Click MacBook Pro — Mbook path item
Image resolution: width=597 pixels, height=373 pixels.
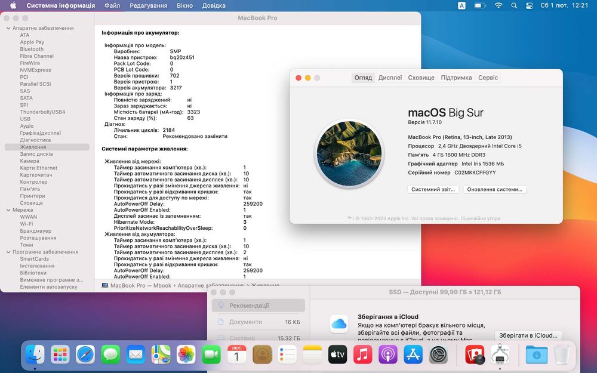pos(137,285)
